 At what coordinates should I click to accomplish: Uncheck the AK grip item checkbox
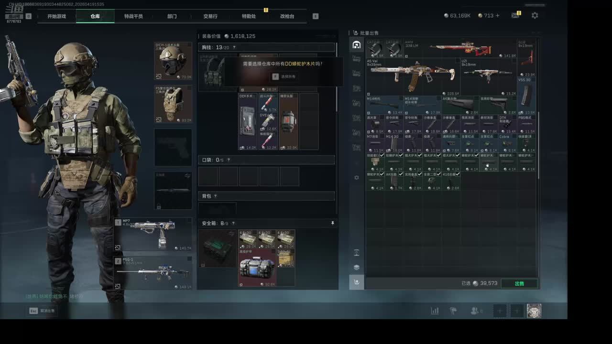pos(401,174)
